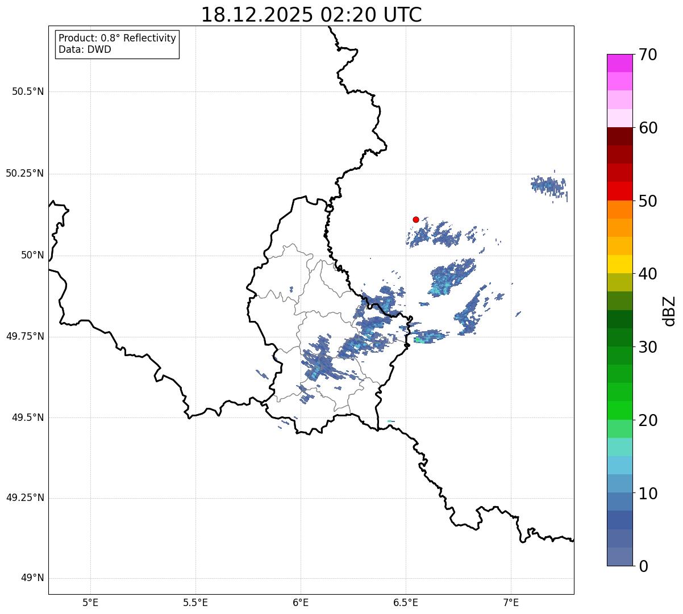Image resolution: width=683 pixels, height=614 pixels.
Task: Click the 49.75°N latitude label
Action: (x=24, y=336)
